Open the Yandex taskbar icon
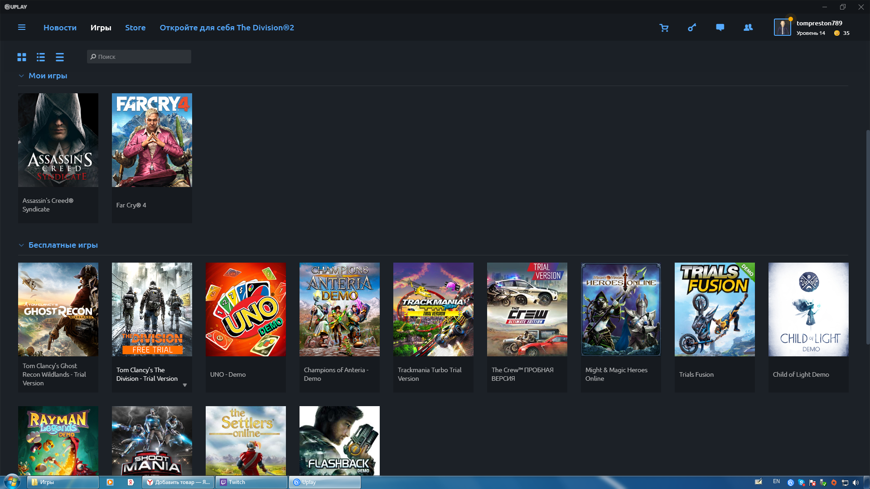Image resolution: width=870 pixels, height=489 pixels. point(130,482)
